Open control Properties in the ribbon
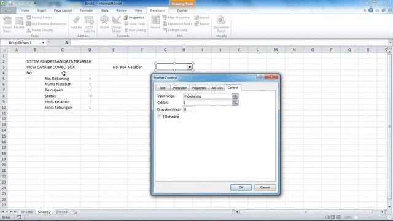The height and width of the screenshot is (221, 393). click(134, 18)
